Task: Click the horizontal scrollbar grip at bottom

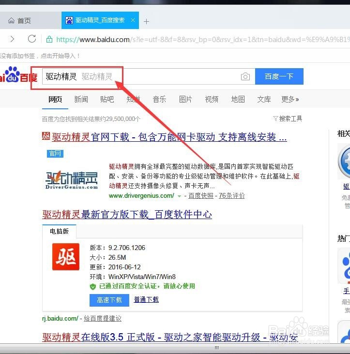Action: pyautogui.click(x=216, y=348)
